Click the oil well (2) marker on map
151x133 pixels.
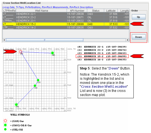[38, 80]
